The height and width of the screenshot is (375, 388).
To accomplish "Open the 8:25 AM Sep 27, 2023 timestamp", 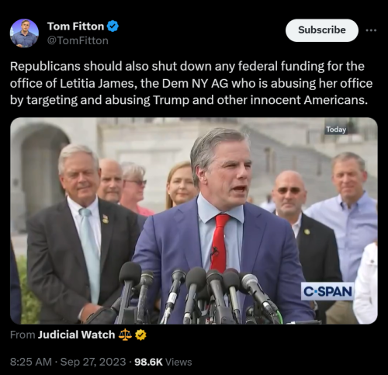I will pos(68,362).
